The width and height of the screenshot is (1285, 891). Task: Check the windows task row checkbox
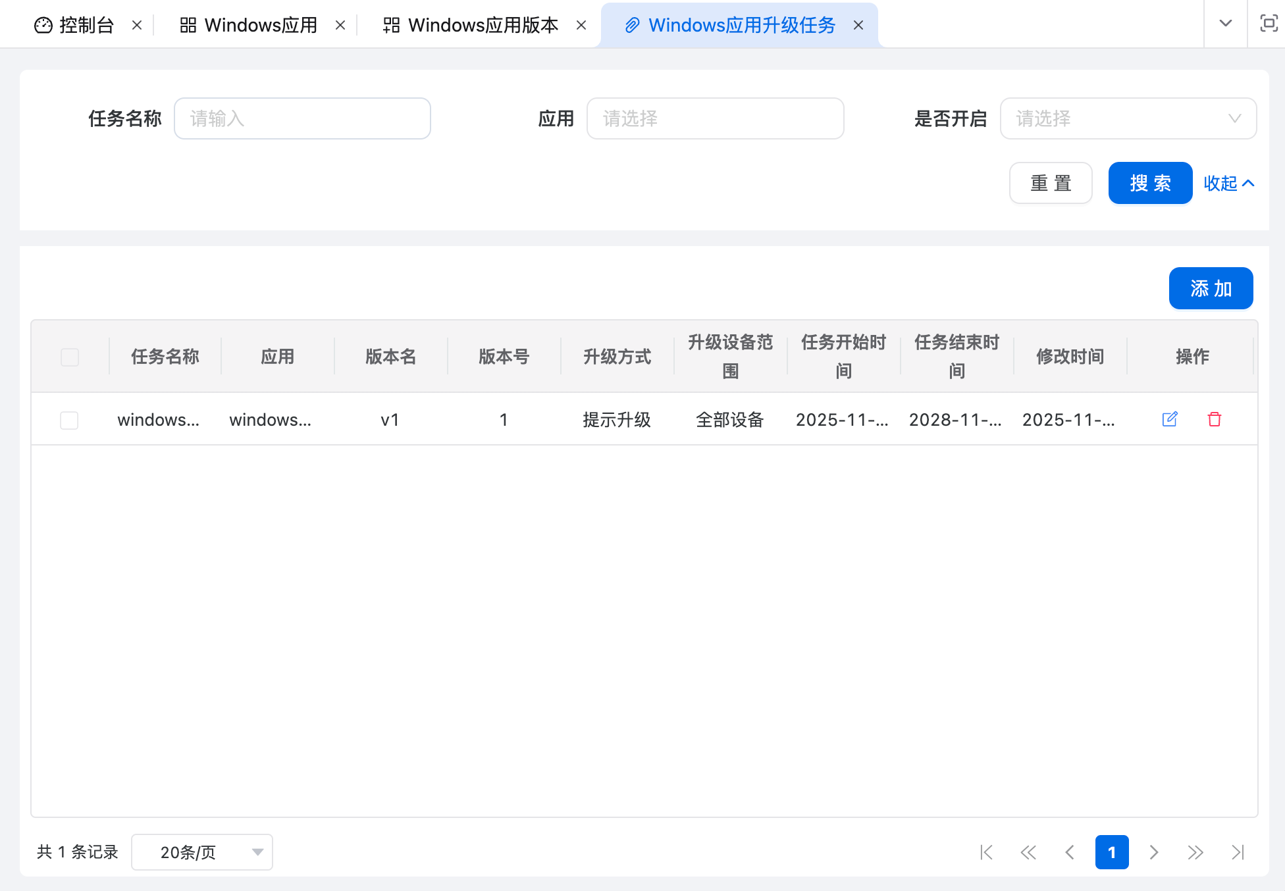[69, 420]
